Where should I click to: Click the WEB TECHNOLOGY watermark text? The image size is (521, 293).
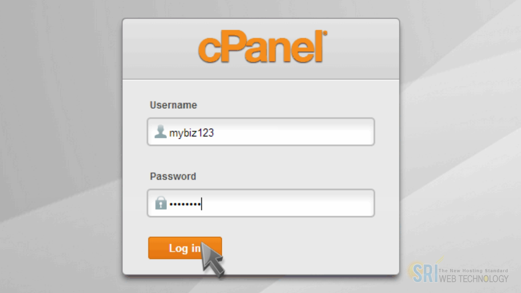474,279
